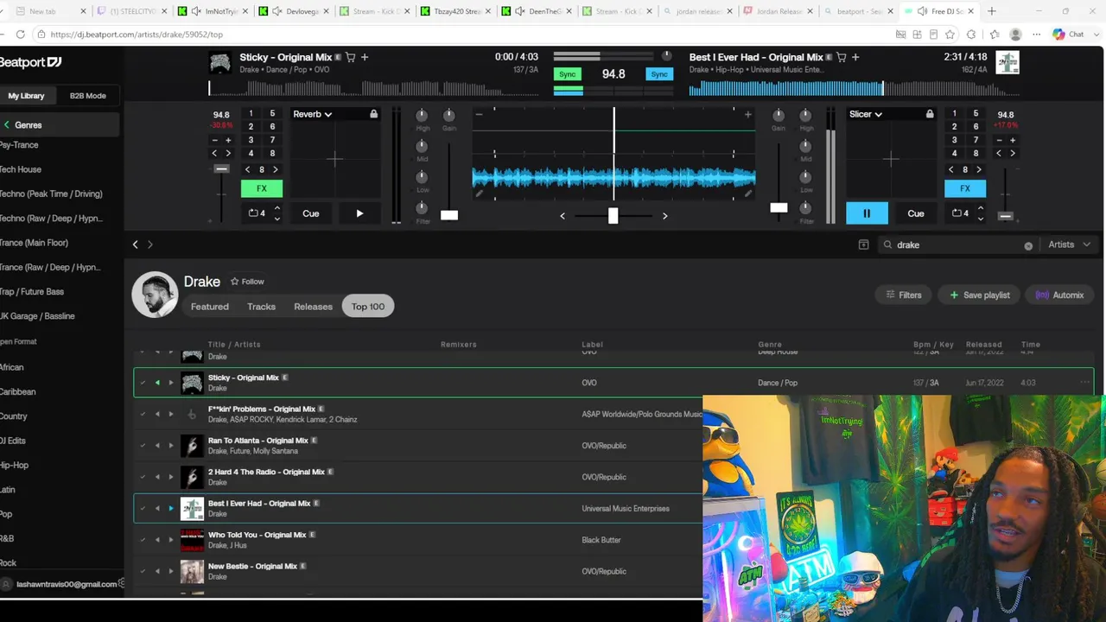The width and height of the screenshot is (1106, 622).
Task: Load Ran To Atlanta to left deck
Action: pyautogui.click(x=157, y=446)
